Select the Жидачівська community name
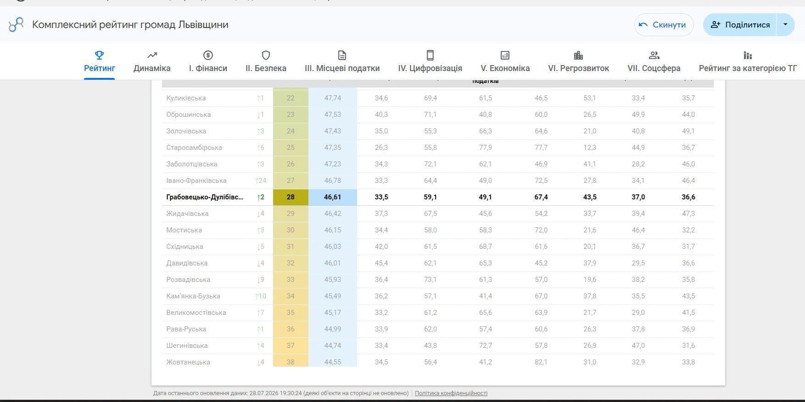The width and height of the screenshot is (805, 402). point(187,214)
